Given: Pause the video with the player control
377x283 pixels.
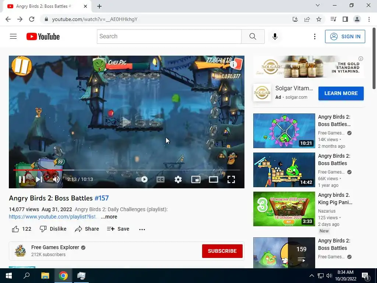Looking at the screenshot, I should [x=22, y=179].
